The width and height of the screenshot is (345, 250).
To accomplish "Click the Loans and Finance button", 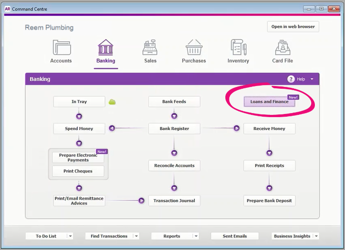I will point(270,102).
